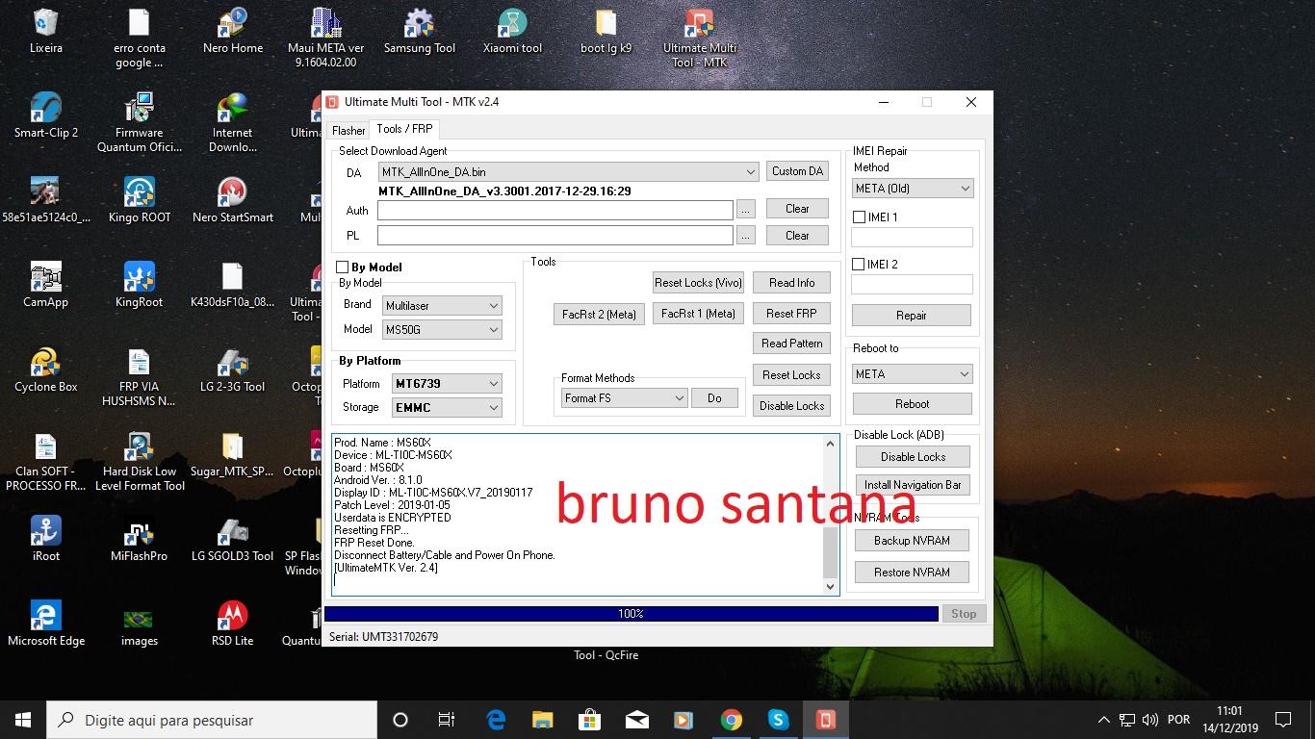
Task: Open the Firmware Quantum Oficial icon
Action: (139, 123)
